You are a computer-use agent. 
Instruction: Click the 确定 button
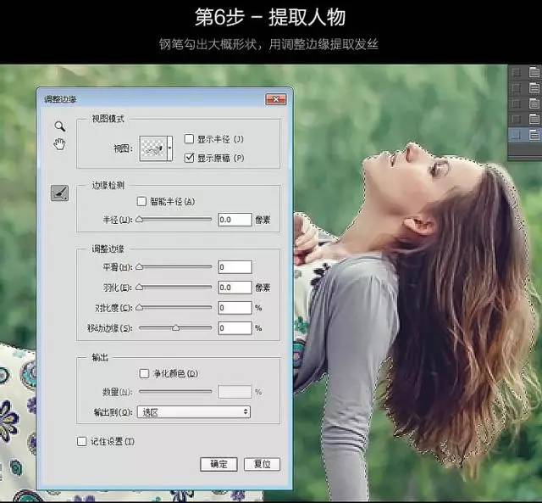pos(218,464)
